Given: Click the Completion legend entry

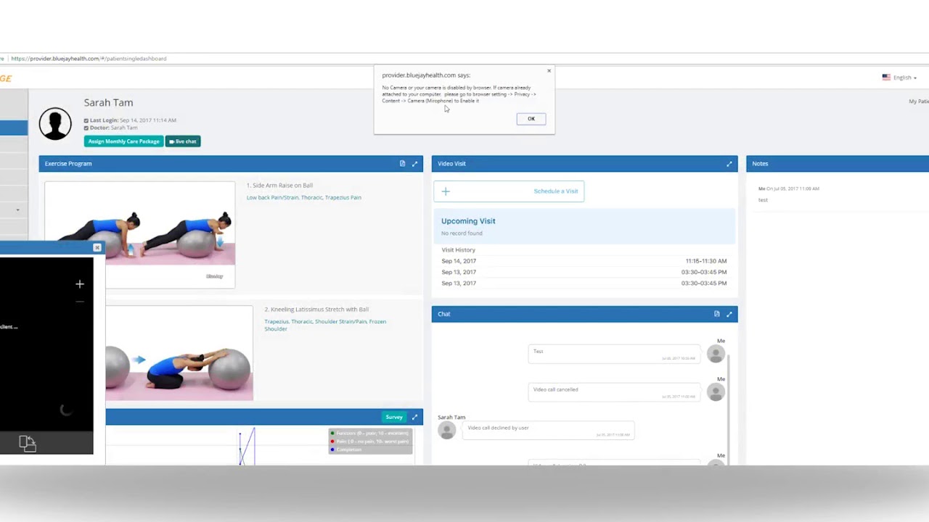Looking at the screenshot, I should coord(346,449).
